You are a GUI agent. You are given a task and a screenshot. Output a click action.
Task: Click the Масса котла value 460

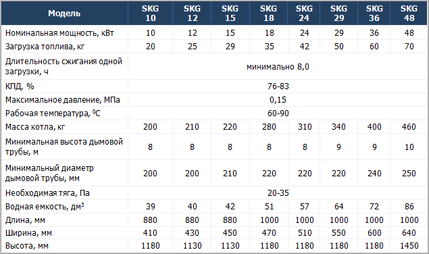409,127
